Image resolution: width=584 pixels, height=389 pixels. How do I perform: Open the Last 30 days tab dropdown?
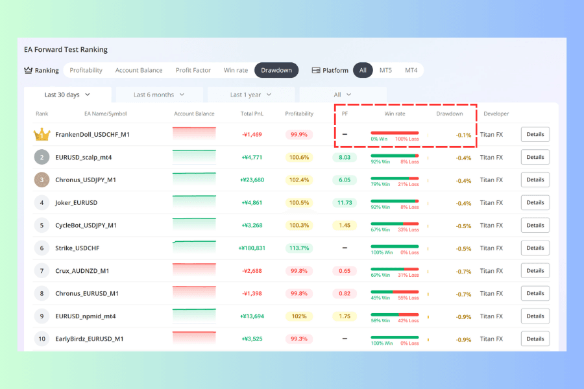click(67, 95)
